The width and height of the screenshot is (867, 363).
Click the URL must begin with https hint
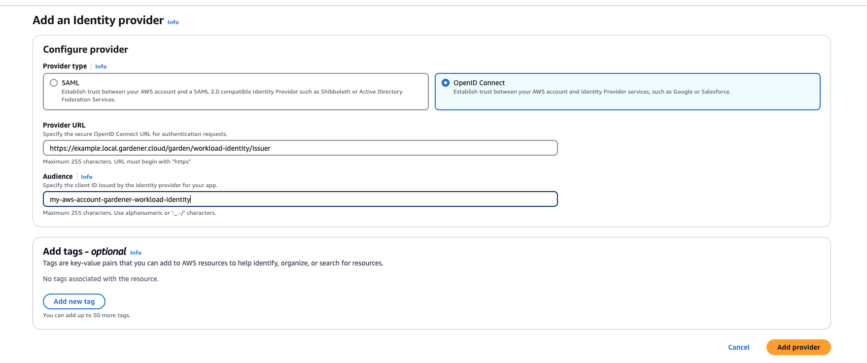117,162
